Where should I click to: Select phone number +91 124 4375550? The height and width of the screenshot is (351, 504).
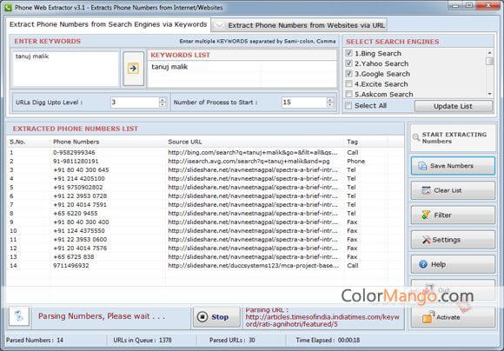[79, 230]
